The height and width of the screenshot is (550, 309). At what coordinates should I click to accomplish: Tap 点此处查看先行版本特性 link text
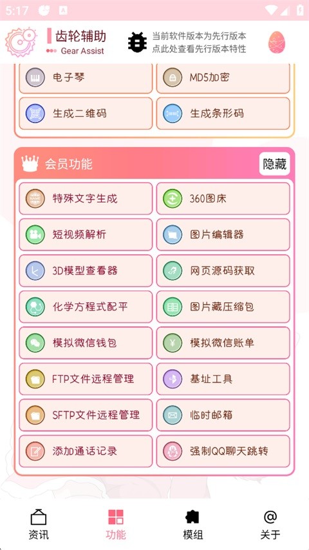click(199, 49)
